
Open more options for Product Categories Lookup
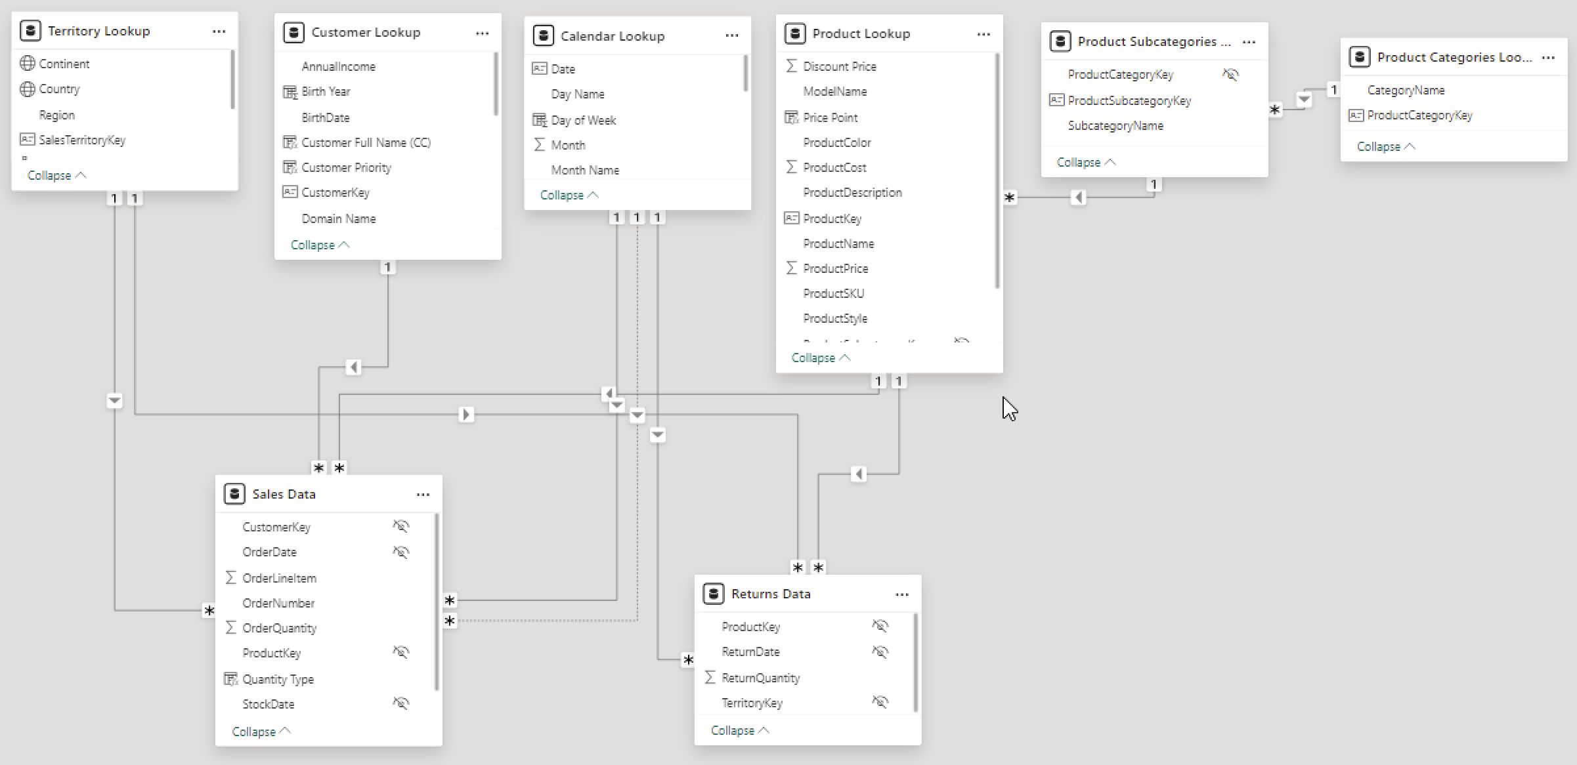tap(1548, 58)
